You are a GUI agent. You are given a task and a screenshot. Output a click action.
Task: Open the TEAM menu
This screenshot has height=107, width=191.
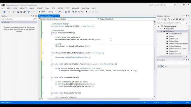tap(47, 8)
